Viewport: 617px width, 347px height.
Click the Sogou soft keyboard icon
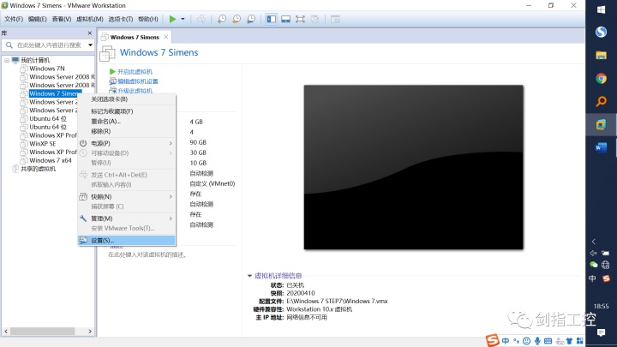tap(548, 341)
